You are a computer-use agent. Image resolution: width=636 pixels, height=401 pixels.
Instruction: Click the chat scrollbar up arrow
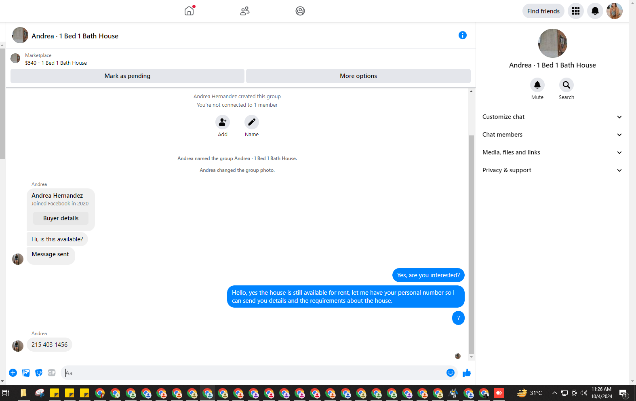pyautogui.click(x=471, y=91)
